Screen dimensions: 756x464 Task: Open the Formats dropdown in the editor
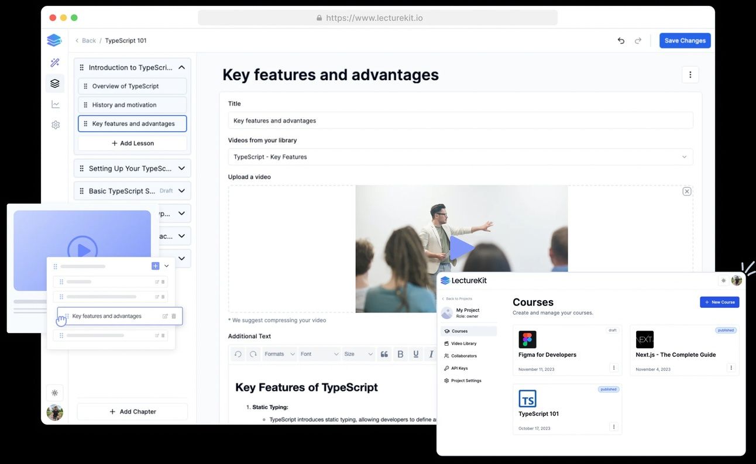280,354
